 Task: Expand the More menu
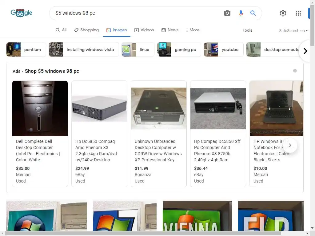click(x=193, y=30)
